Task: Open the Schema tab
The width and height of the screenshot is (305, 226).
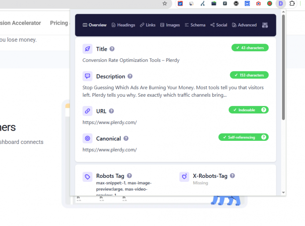Action: [195, 25]
